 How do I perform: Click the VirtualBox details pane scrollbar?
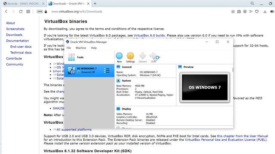click(x=233, y=70)
